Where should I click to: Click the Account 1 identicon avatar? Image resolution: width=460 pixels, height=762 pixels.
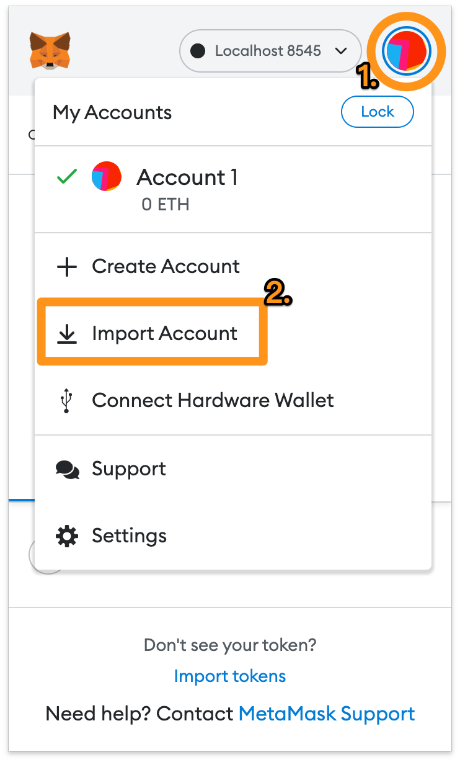pos(106,176)
